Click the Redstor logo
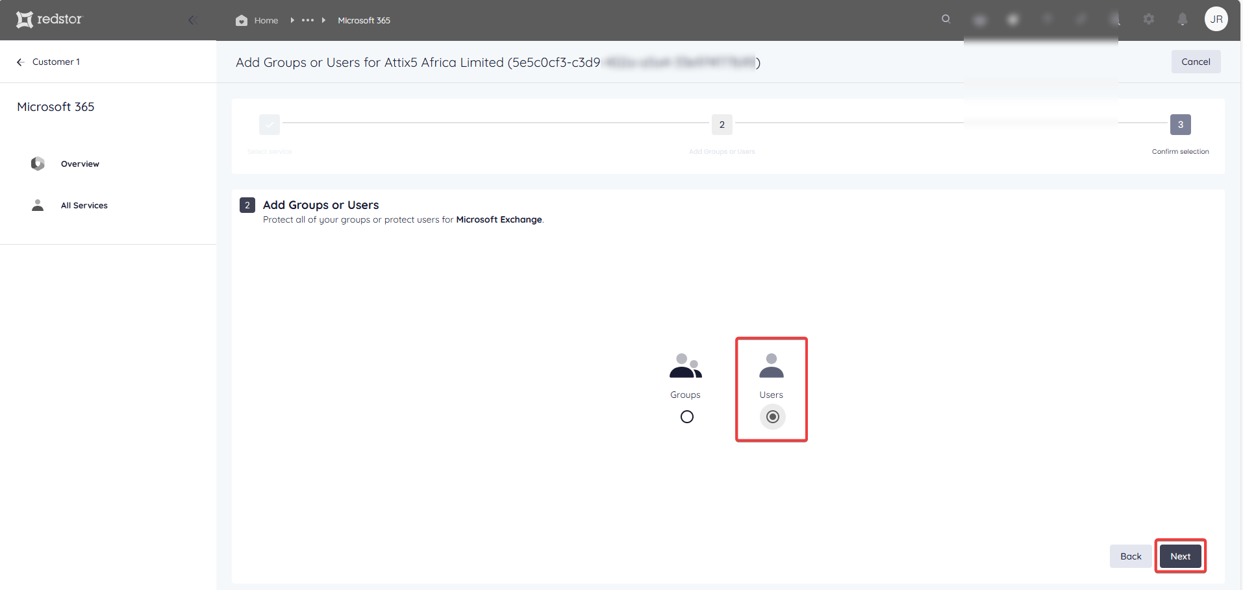Image resolution: width=1243 pixels, height=590 pixels. pyautogui.click(x=49, y=19)
